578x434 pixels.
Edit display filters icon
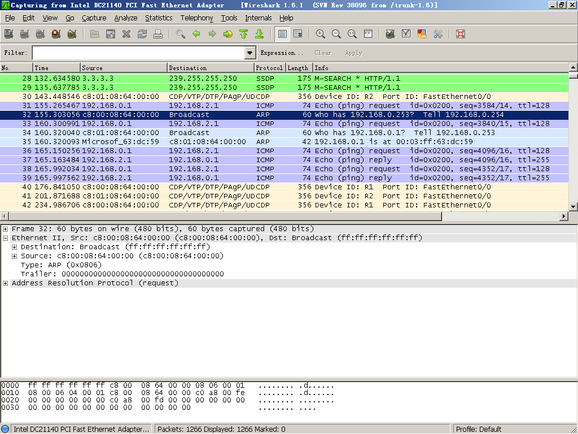(406, 34)
